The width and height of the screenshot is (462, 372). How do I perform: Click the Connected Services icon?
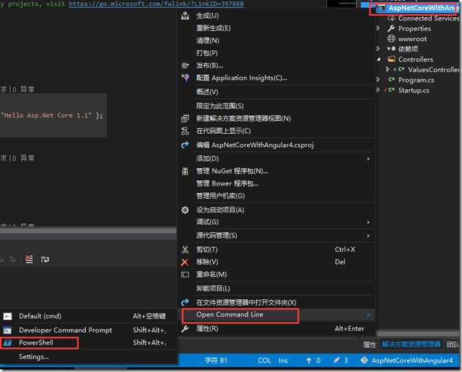[391, 19]
